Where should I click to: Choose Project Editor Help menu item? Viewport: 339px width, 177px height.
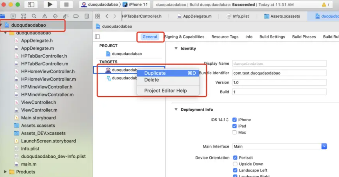coord(168,91)
